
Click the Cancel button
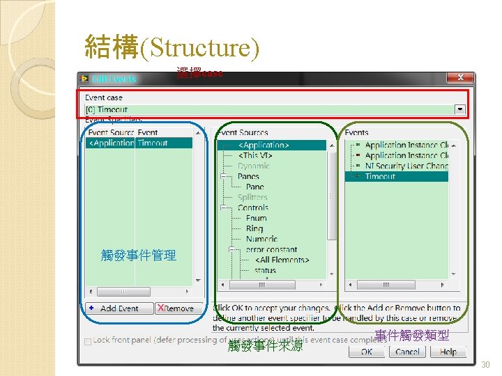click(407, 352)
